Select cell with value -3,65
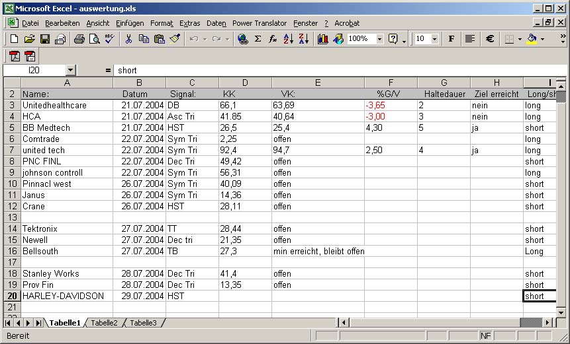 coord(391,105)
